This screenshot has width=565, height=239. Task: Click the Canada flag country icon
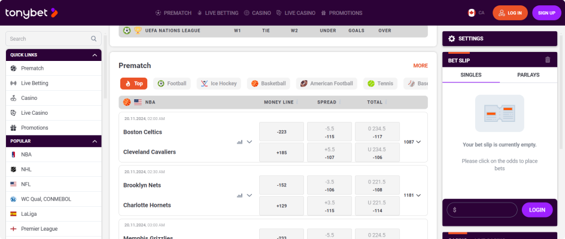(471, 13)
